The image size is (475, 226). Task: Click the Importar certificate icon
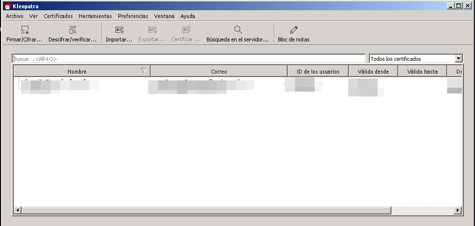click(120, 30)
